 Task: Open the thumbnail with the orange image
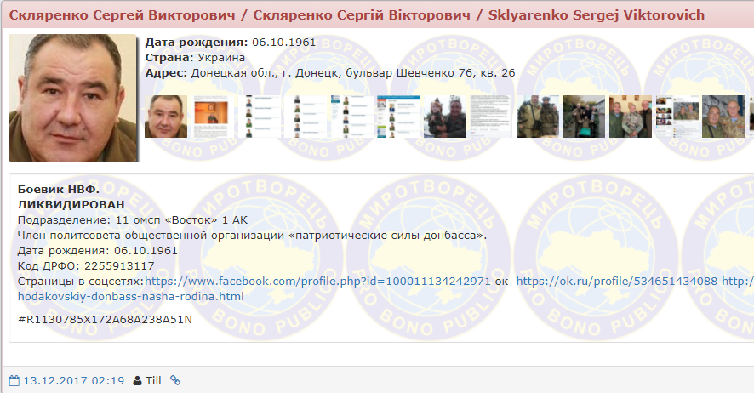(212, 117)
